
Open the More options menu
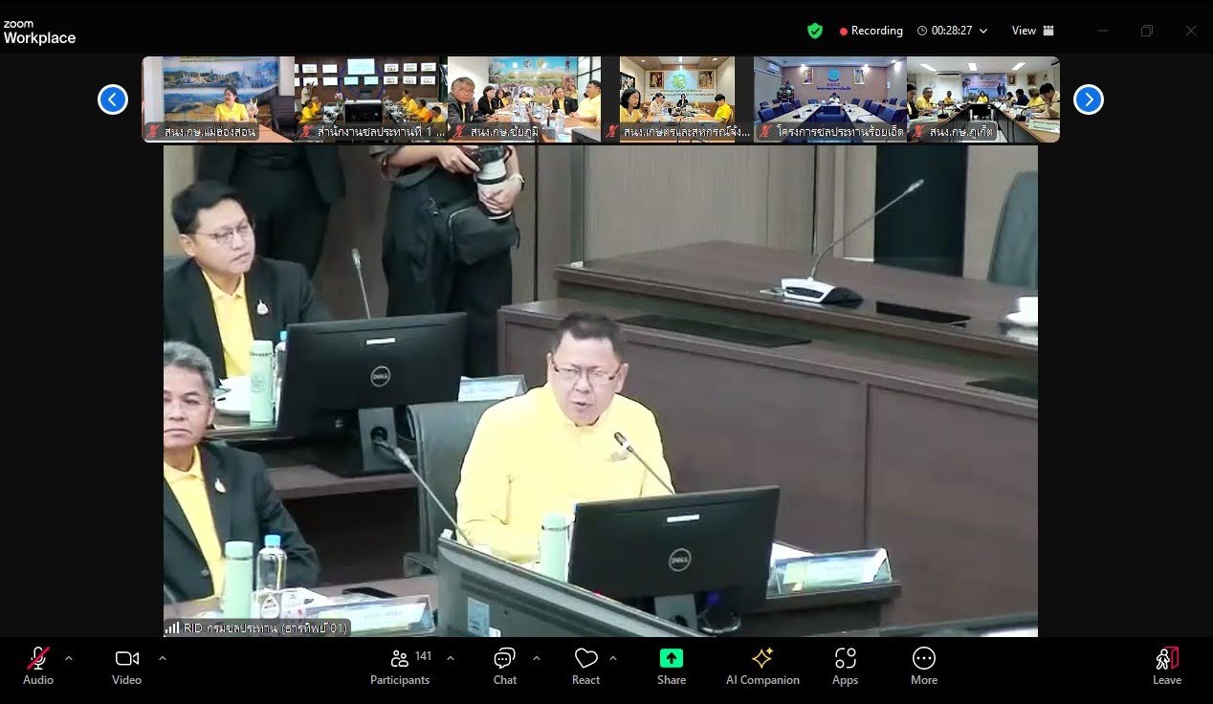[923, 666]
